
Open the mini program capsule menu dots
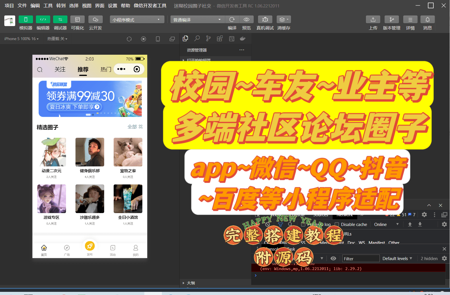[121, 69]
